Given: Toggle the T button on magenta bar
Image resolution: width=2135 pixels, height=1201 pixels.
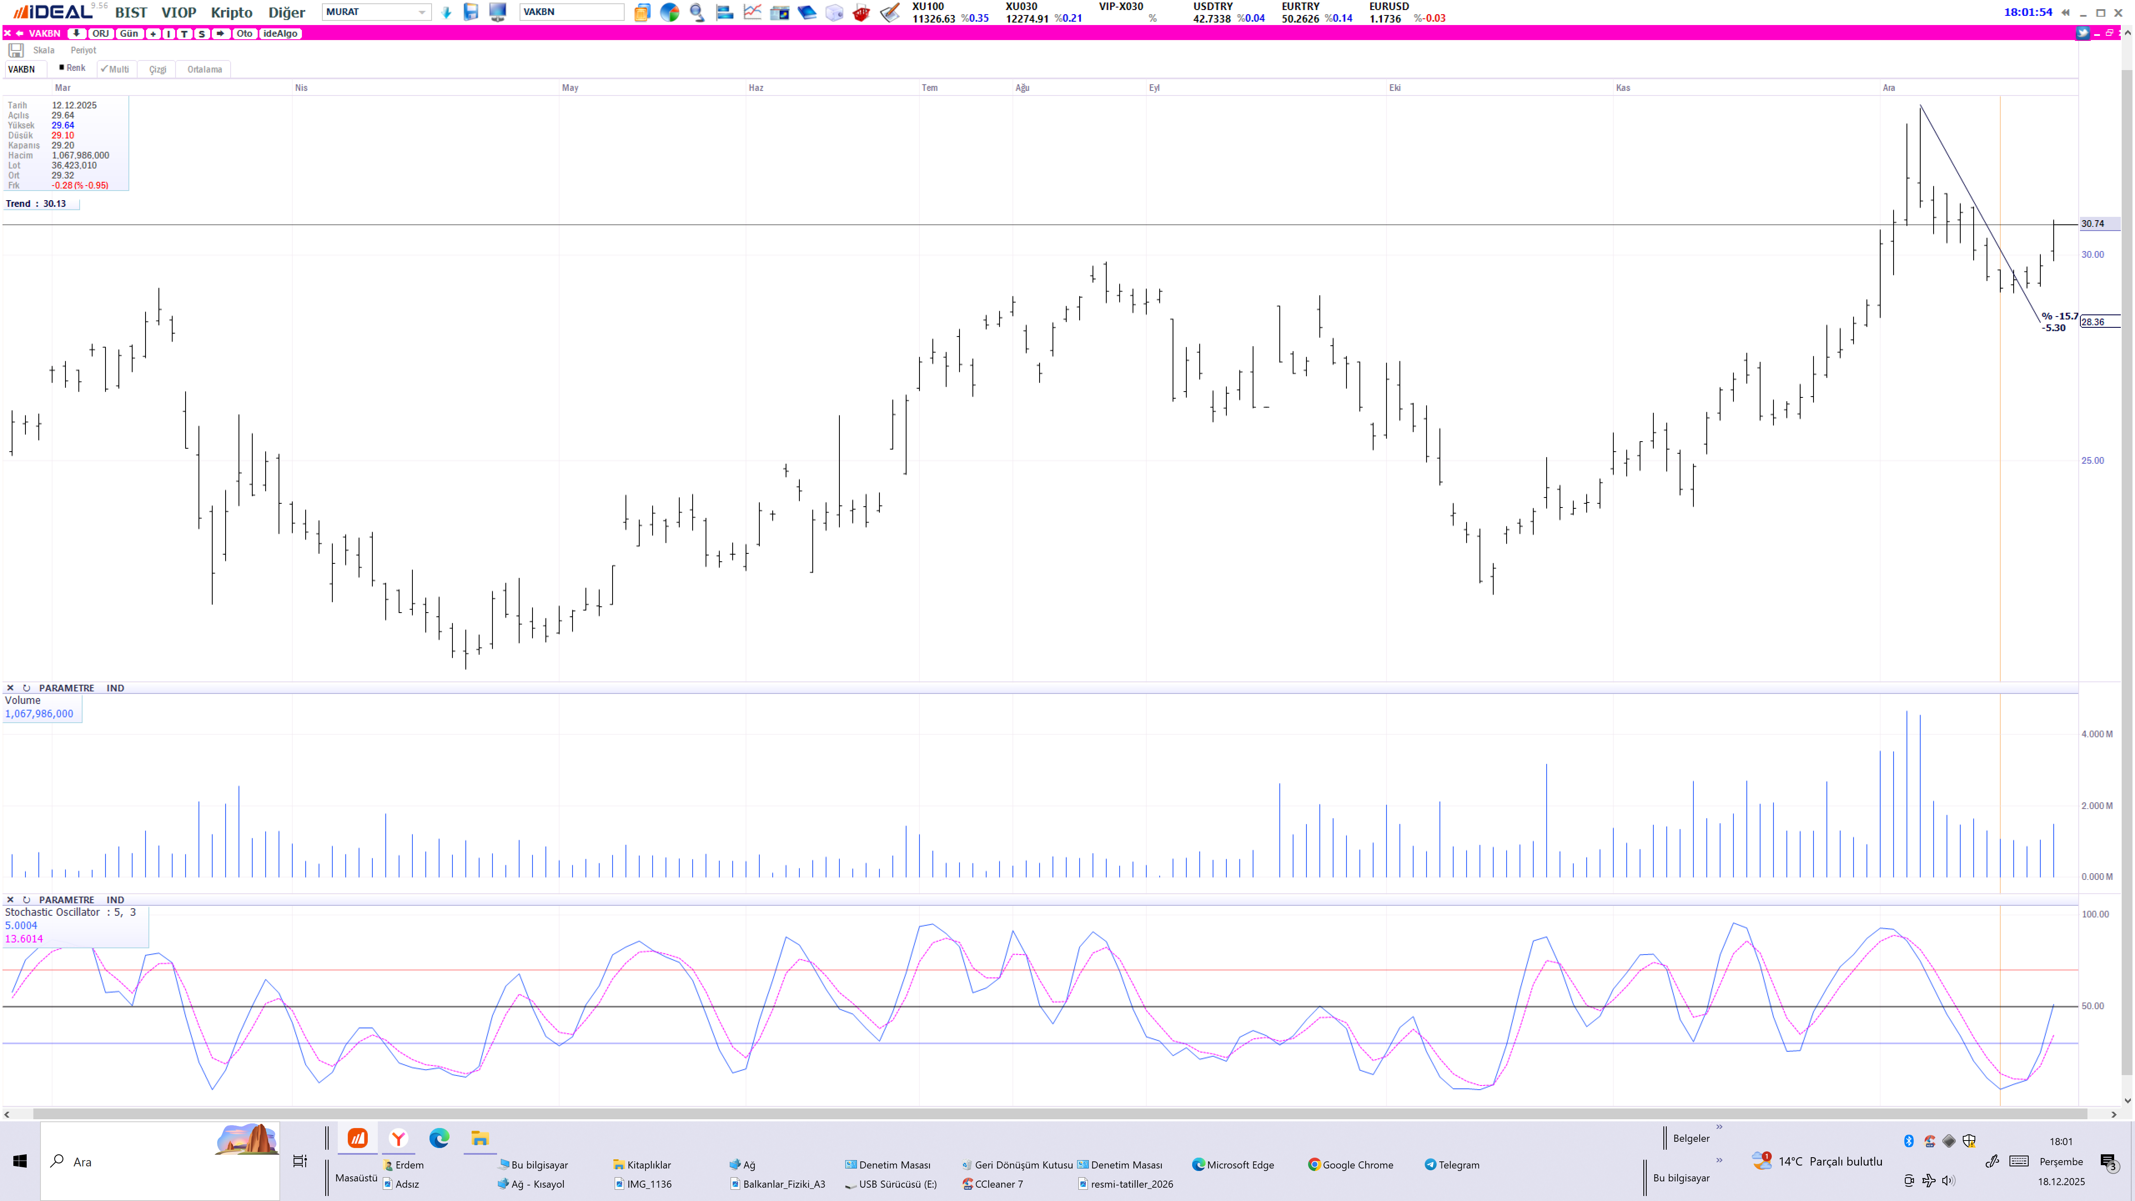Looking at the screenshot, I should (x=185, y=34).
